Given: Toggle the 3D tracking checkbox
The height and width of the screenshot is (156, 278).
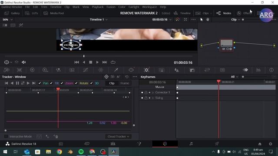Looking at the screenshot, I should pyautogui.click(x=92, y=83).
